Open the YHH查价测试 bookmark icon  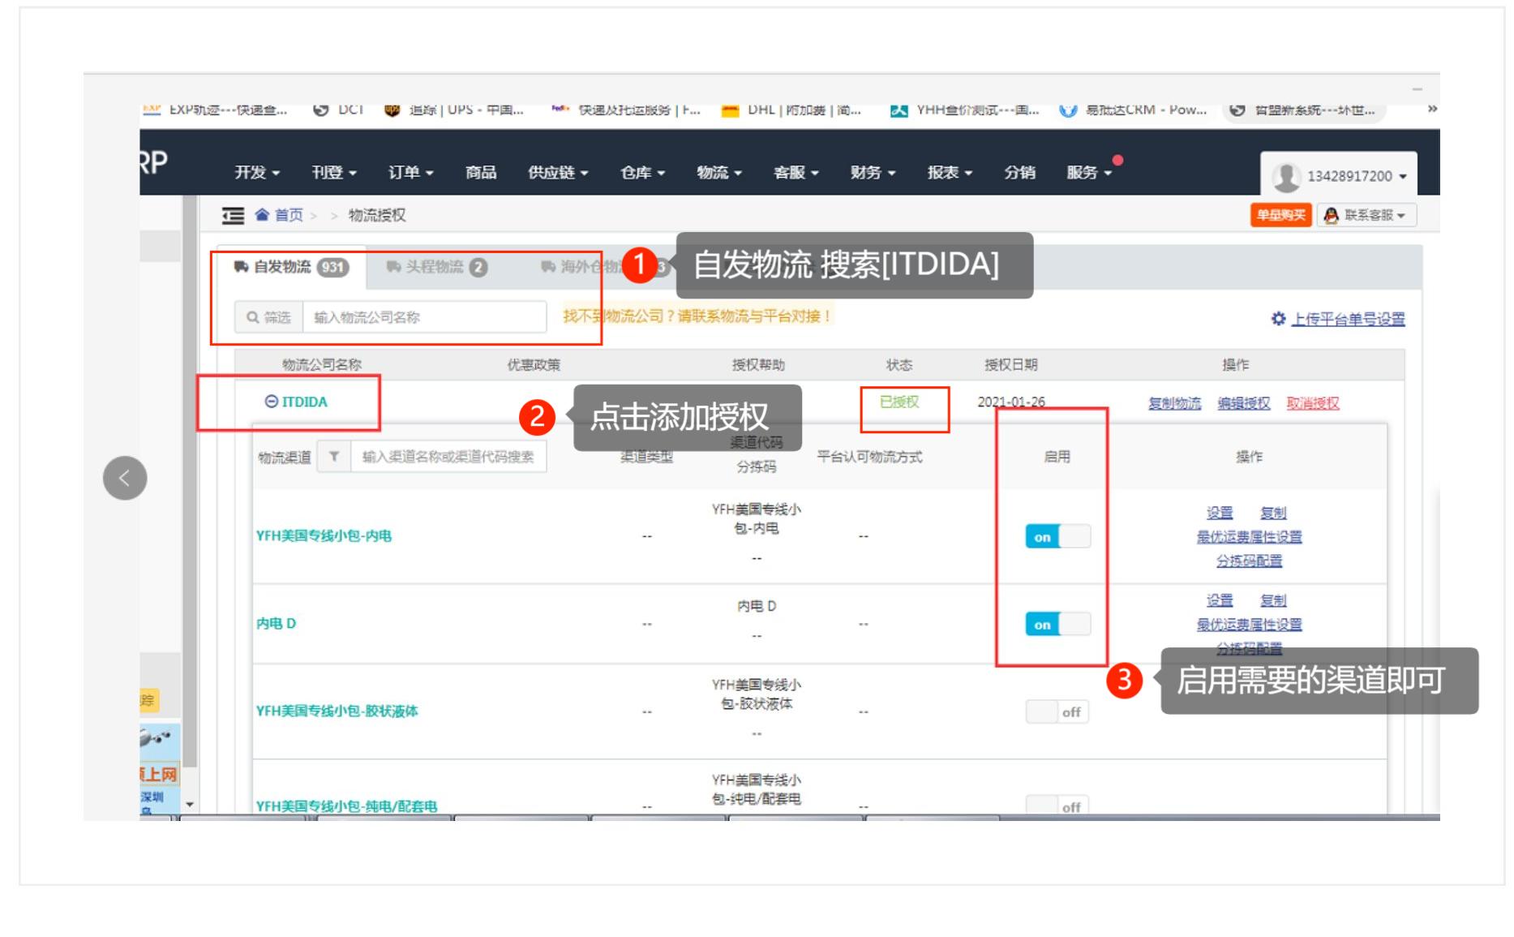[x=899, y=110]
